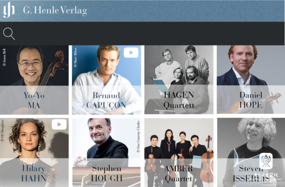Click the Stephen HOUGH name caption
The height and width of the screenshot is (187, 285).
point(106,173)
